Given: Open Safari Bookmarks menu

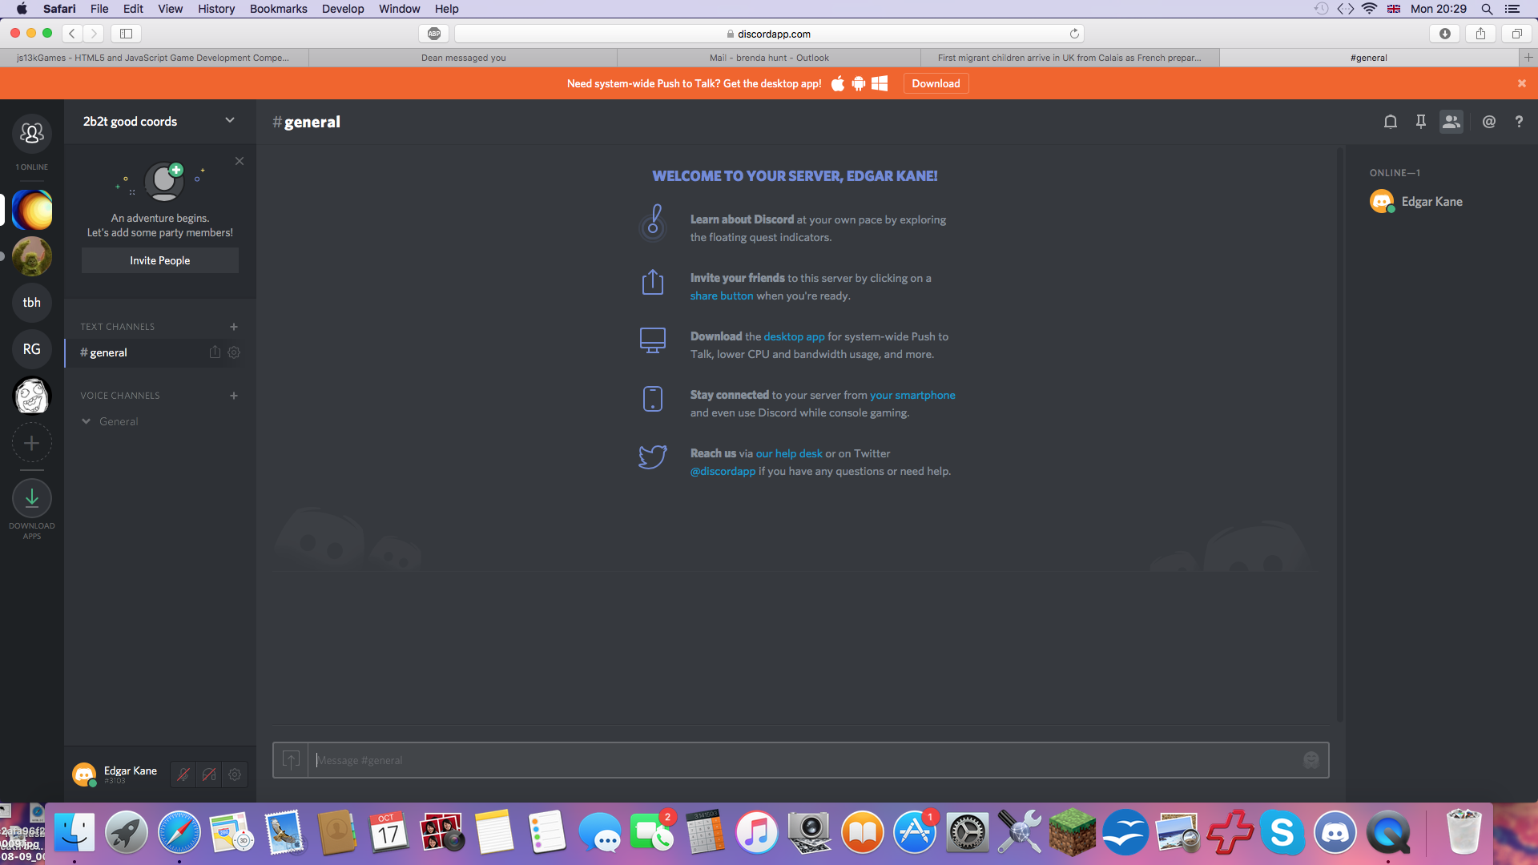Looking at the screenshot, I should coord(278,9).
